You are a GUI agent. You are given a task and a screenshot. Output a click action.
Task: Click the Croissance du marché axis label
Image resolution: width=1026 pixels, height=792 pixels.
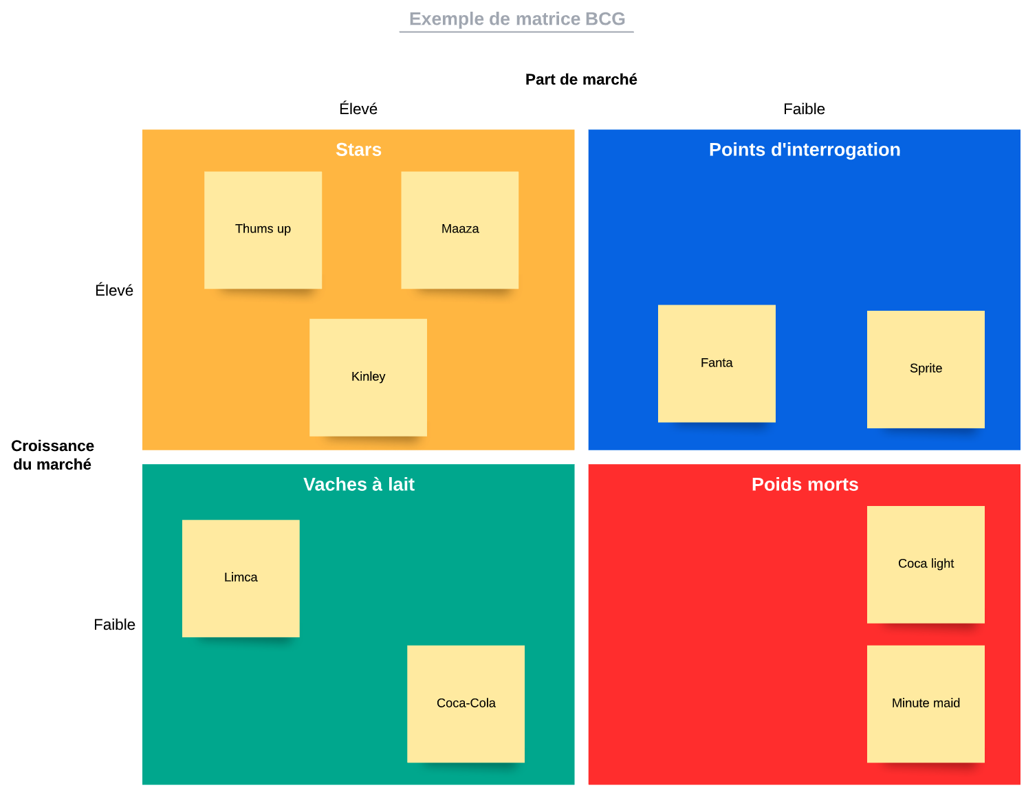52,455
